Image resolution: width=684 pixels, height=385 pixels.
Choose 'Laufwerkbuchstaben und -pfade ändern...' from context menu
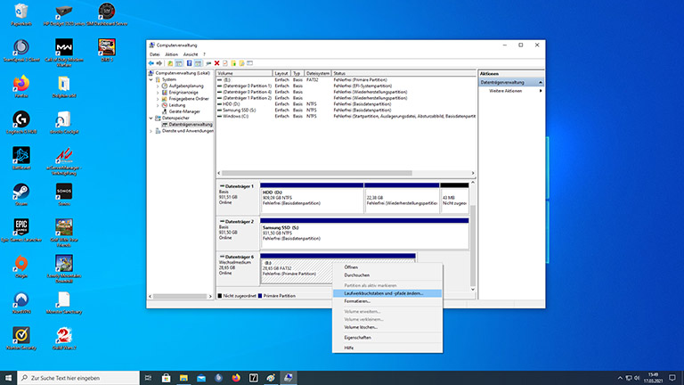383,292
